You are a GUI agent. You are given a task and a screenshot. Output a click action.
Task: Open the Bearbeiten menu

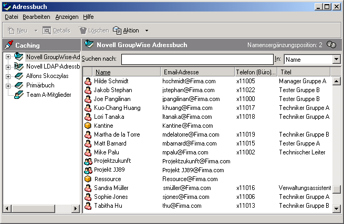coord(36,17)
